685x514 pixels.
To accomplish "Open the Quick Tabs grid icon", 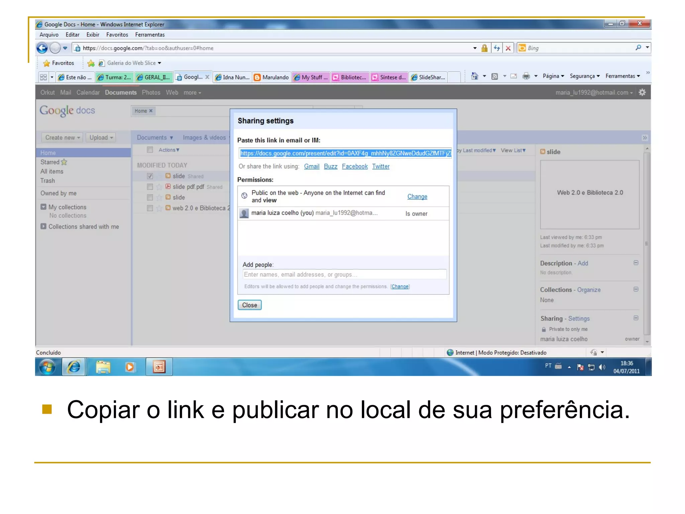I will 43,77.
